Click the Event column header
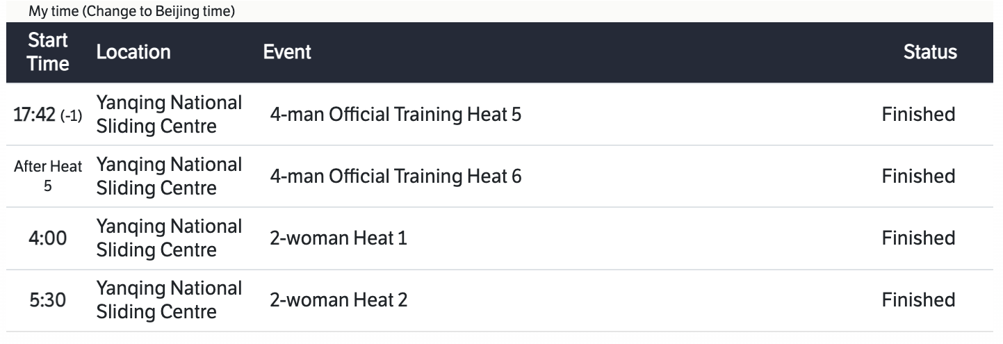1003x344 pixels. pos(287,52)
